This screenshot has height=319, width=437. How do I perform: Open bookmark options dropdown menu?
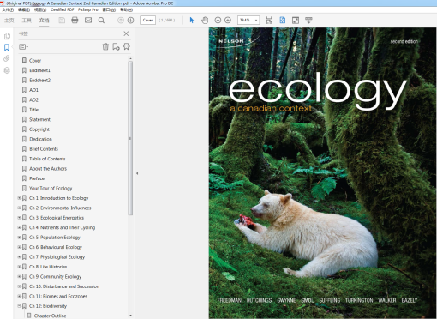[x=23, y=46]
